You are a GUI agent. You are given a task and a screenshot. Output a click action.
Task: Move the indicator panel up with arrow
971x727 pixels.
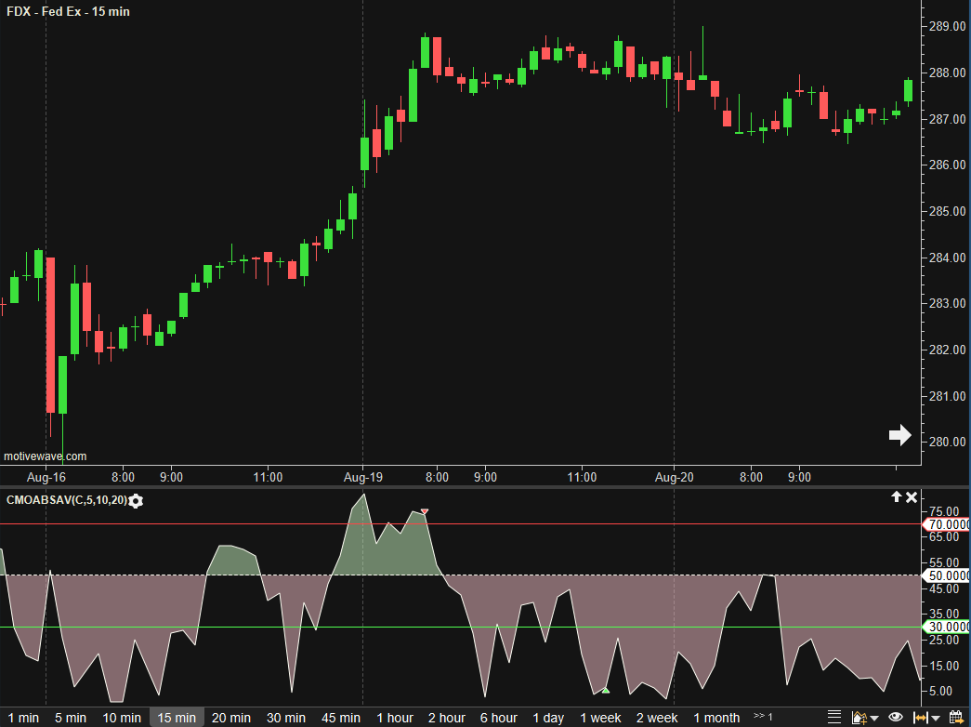(896, 497)
